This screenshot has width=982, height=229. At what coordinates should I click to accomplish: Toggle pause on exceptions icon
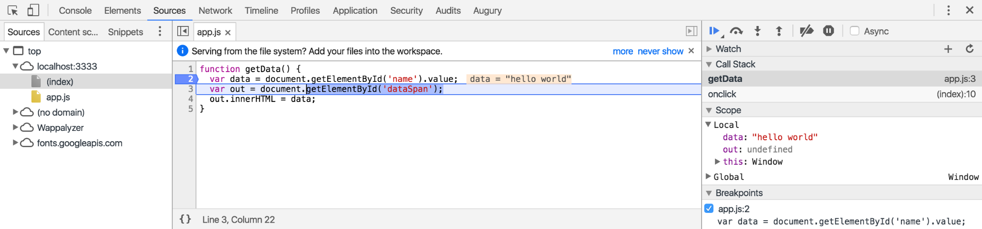tap(828, 31)
